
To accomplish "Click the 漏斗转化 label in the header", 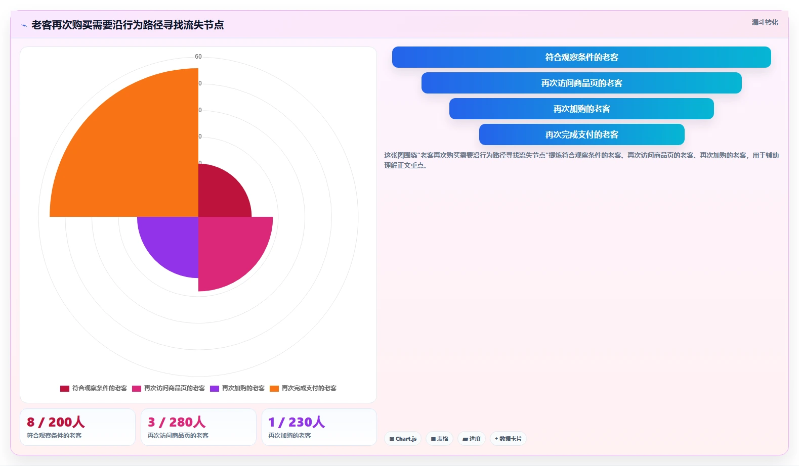I will [765, 22].
